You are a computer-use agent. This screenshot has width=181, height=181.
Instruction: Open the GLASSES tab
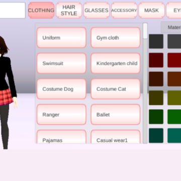point(97,10)
